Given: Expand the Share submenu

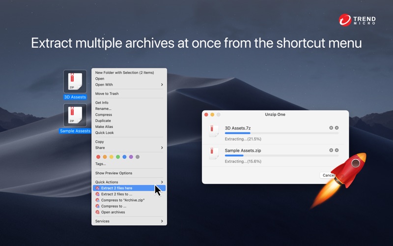Looking at the screenshot, I should click(129, 148).
